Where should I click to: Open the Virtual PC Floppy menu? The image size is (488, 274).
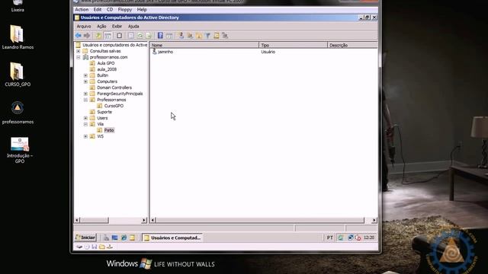[x=125, y=10]
